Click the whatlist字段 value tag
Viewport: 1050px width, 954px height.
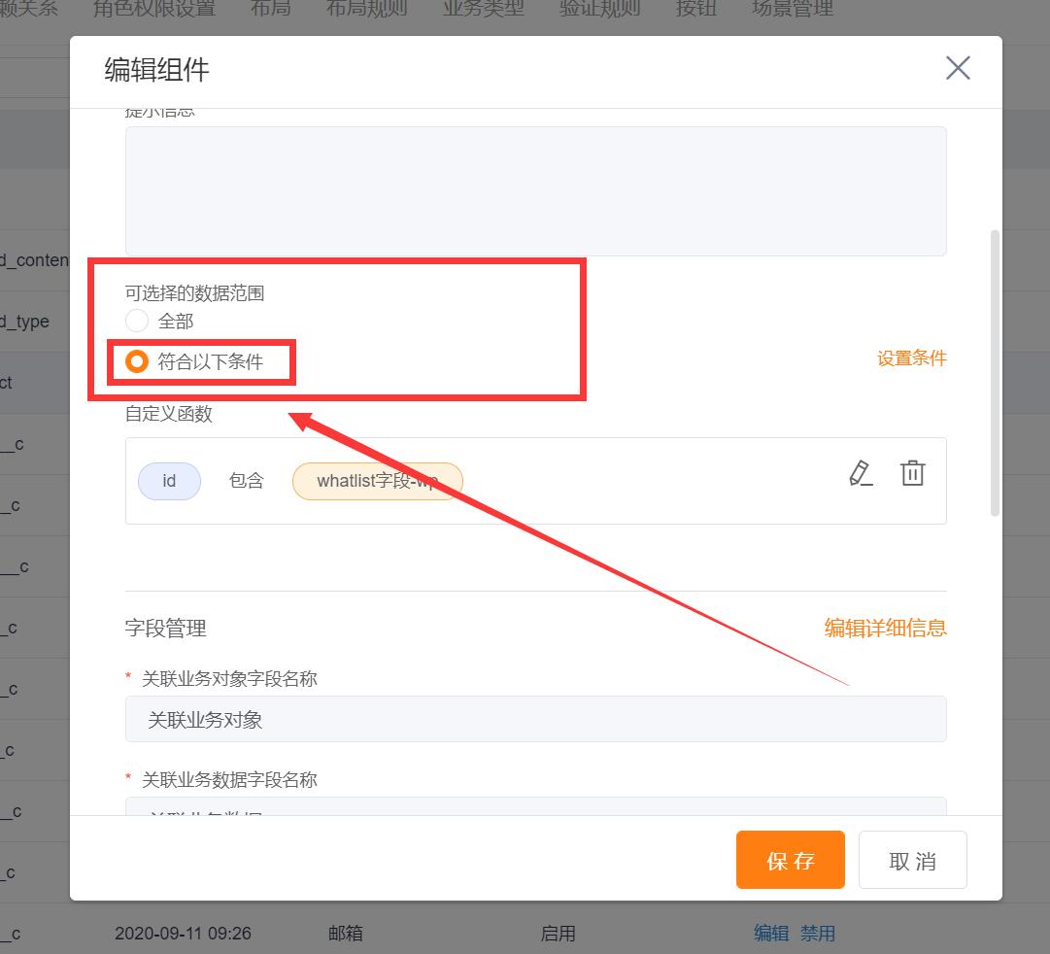pyautogui.click(x=378, y=481)
